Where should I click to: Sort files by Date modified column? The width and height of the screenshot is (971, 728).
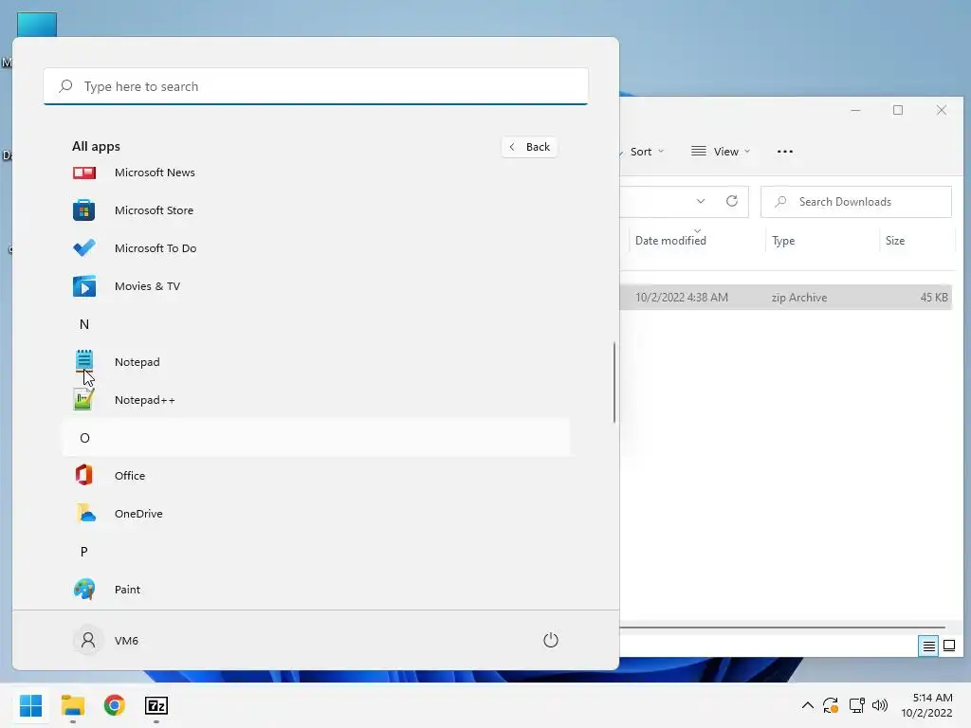point(670,241)
